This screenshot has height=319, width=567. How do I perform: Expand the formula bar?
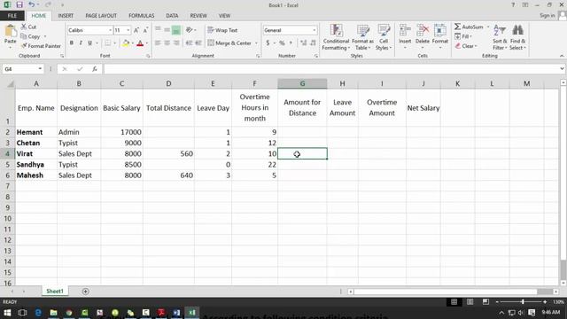[x=562, y=69]
